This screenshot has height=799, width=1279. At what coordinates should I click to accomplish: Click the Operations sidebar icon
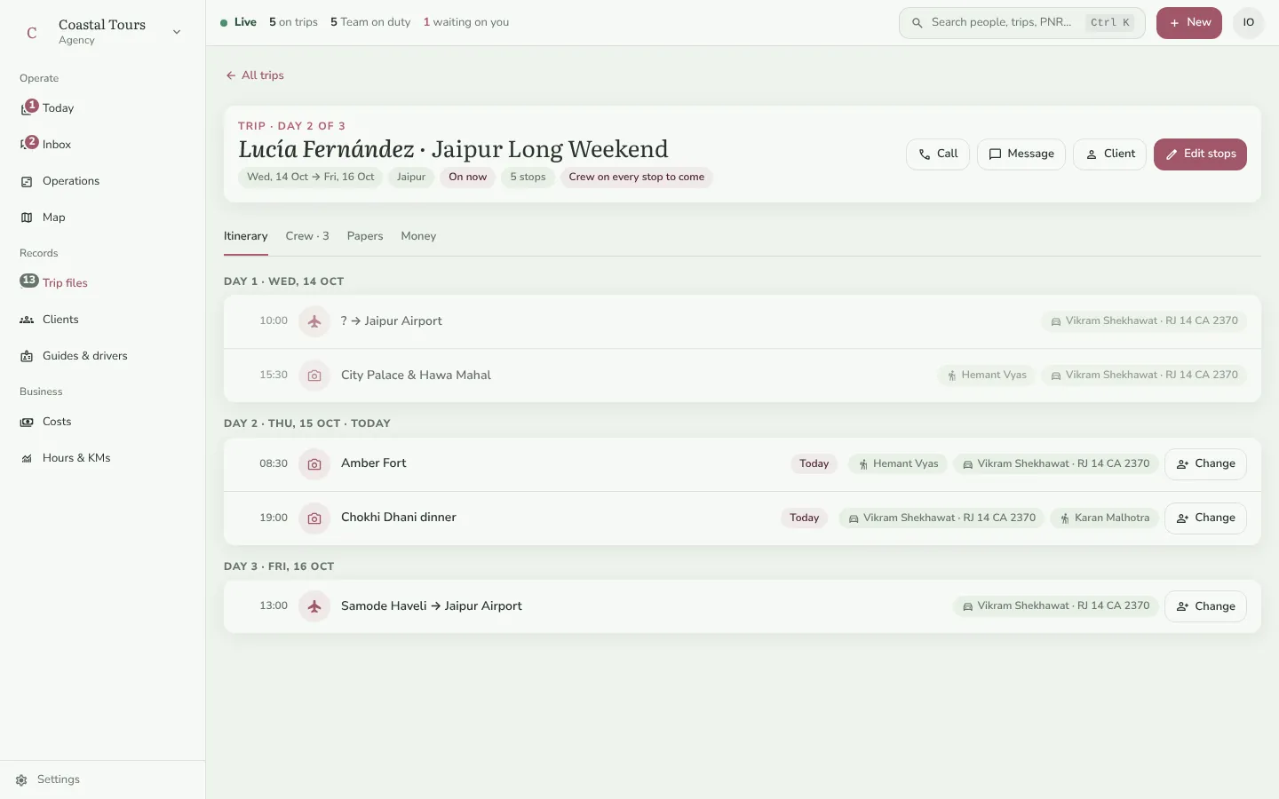pos(27,181)
